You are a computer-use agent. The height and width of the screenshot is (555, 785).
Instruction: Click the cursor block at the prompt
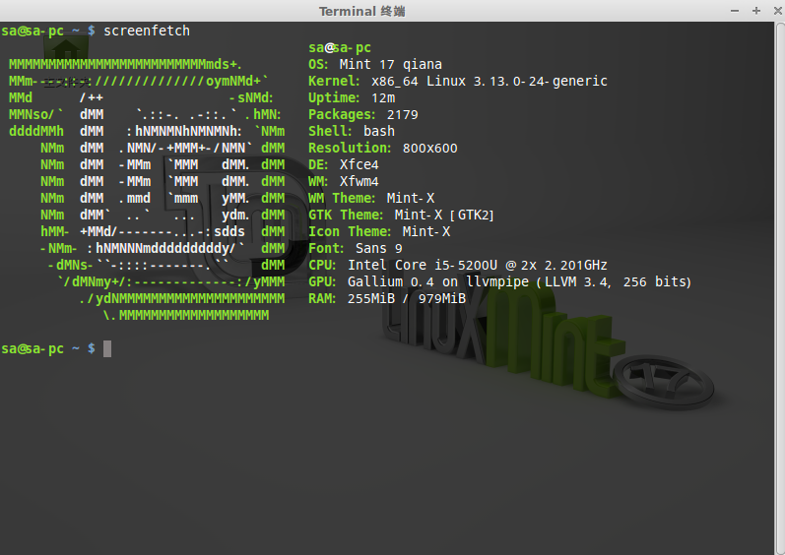click(x=107, y=348)
